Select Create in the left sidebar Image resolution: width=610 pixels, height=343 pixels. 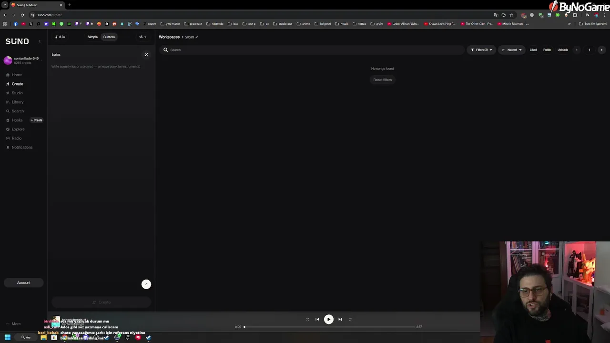pyautogui.click(x=14, y=84)
